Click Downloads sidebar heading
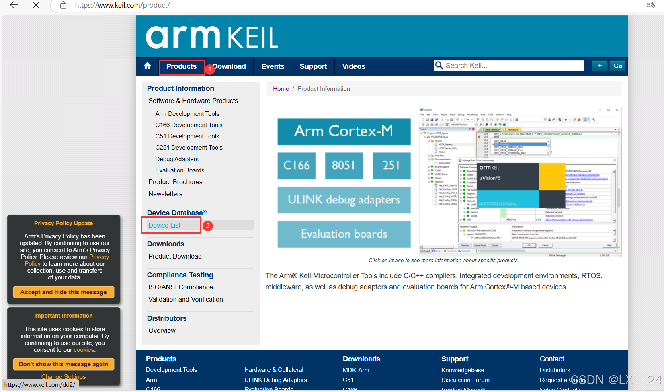This screenshot has width=664, height=392. pyautogui.click(x=166, y=244)
